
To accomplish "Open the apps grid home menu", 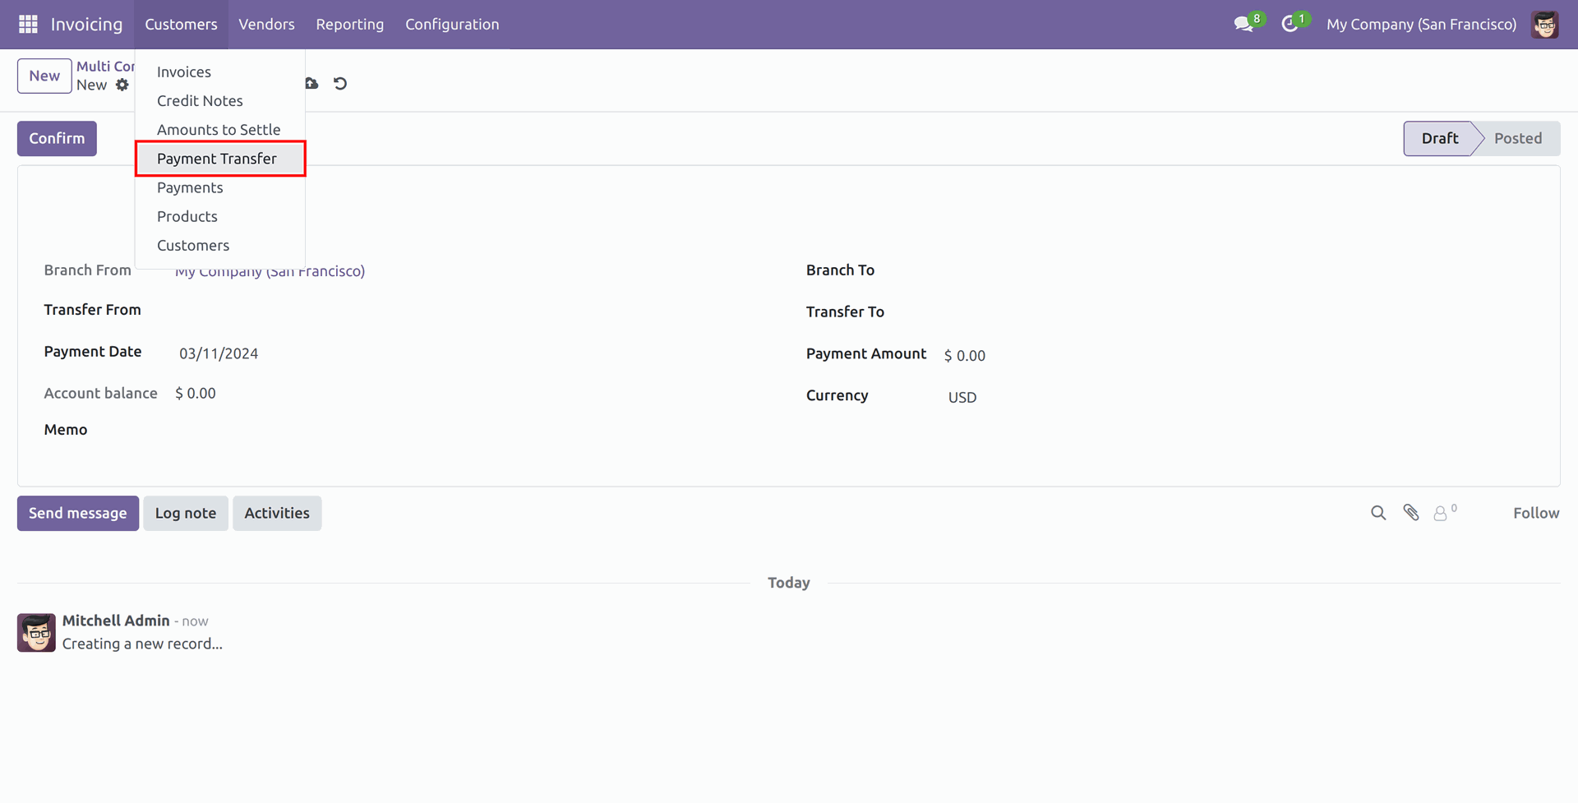I will pos(28,25).
